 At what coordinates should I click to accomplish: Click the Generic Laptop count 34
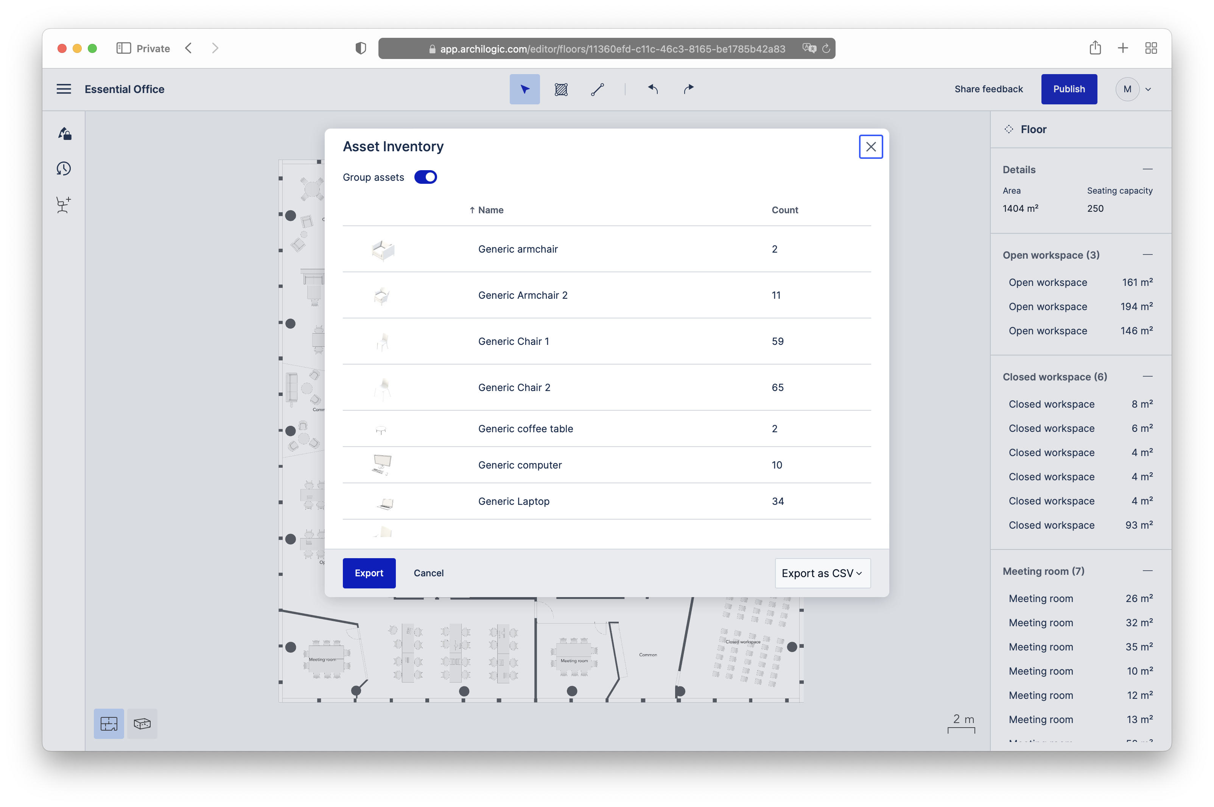pos(777,501)
